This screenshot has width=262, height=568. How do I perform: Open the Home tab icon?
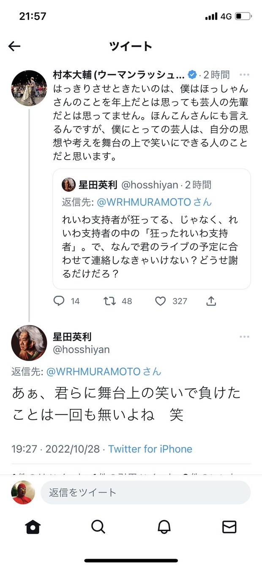33,527
